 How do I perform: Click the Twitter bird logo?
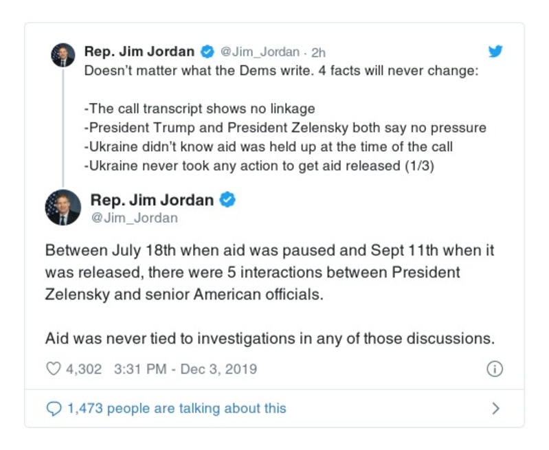click(495, 52)
